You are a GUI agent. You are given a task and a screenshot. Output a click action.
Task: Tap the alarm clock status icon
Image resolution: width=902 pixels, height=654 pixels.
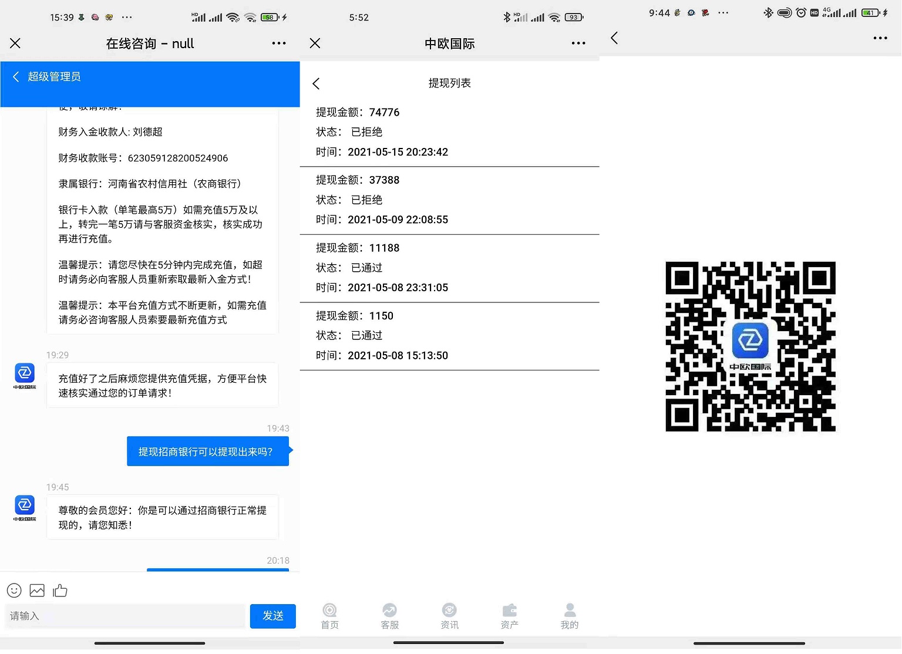point(801,12)
